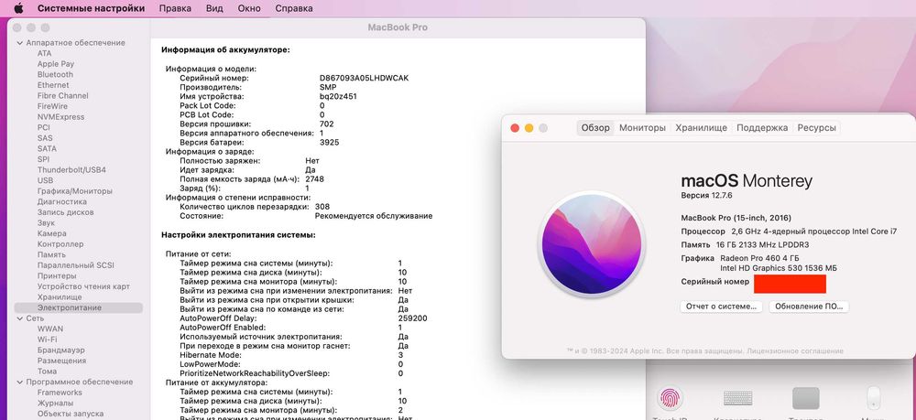This screenshot has width=916, height=420.
Task: Click the Обновление ПО button
Action: tap(809, 307)
